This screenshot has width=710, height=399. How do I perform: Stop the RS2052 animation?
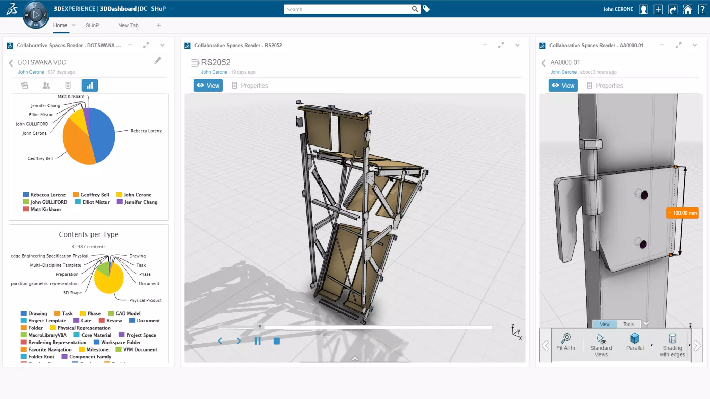tap(277, 341)
